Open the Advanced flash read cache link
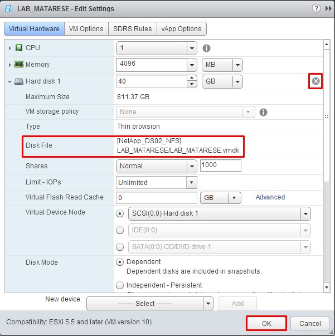 tap(270, 197)
